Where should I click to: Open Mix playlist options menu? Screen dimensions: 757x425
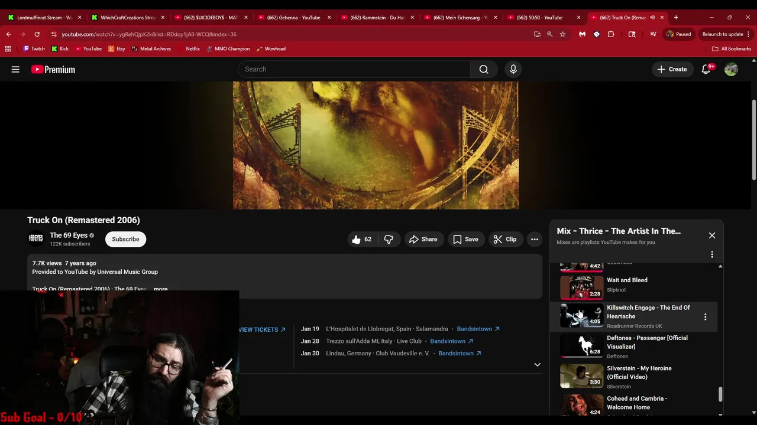[x=712, y=254]
